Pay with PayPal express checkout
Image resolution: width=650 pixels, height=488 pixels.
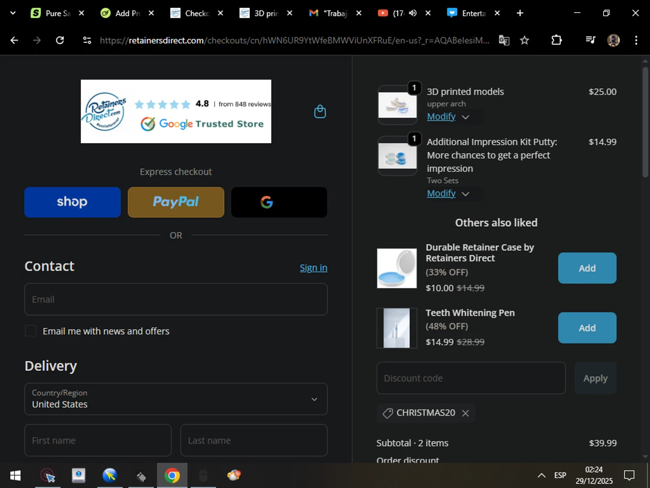pos(176,202)
